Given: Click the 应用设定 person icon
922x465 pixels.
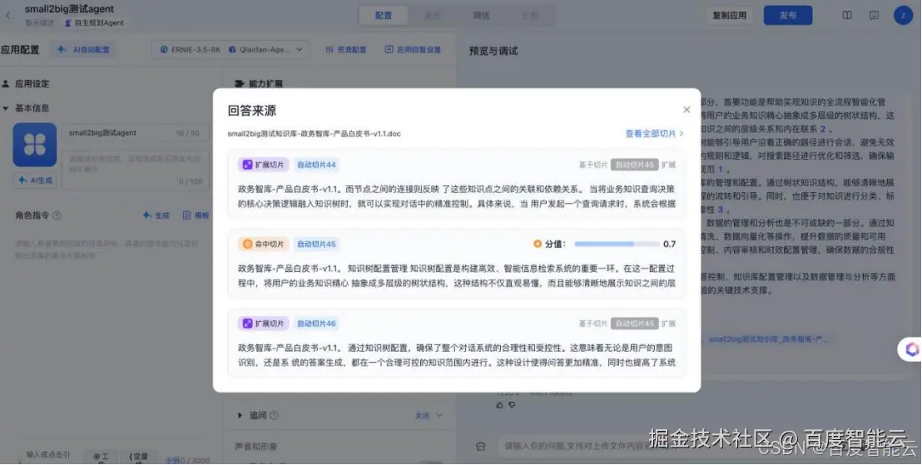Looking at the screenshot, I should [6, 84].
